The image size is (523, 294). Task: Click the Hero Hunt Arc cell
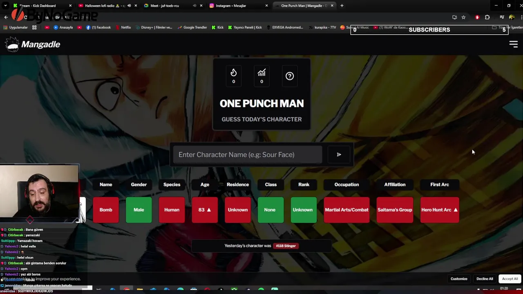pyautogui.click(x=440, y=210)
